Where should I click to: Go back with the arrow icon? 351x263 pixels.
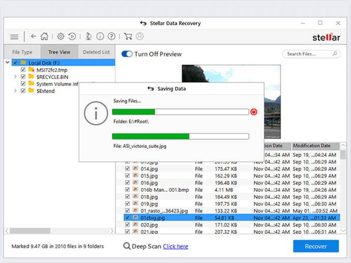coord(33,36)
